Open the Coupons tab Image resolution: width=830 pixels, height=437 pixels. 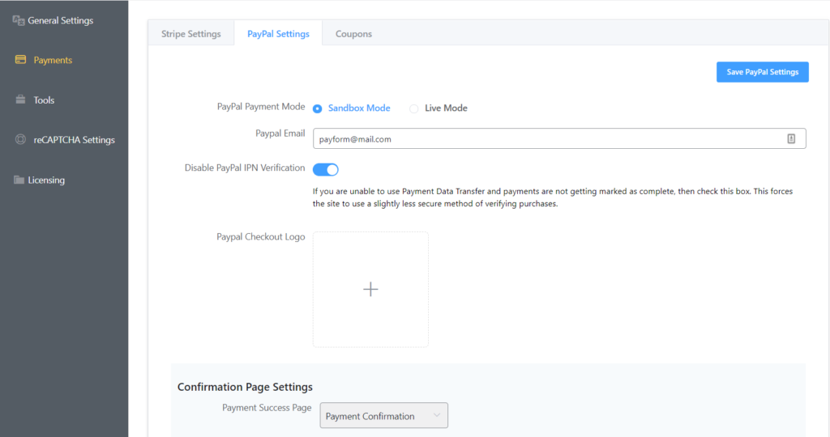(x=353, y=34)
